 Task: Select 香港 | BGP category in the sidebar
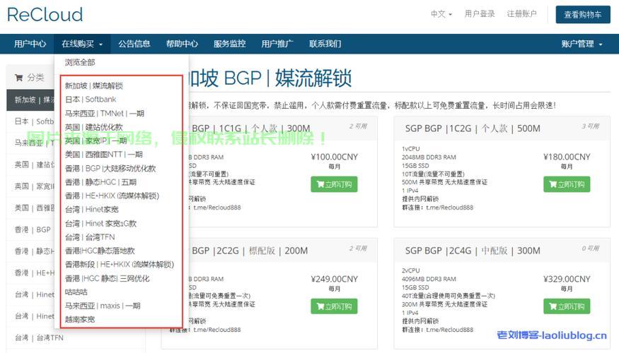coord(31,229)
